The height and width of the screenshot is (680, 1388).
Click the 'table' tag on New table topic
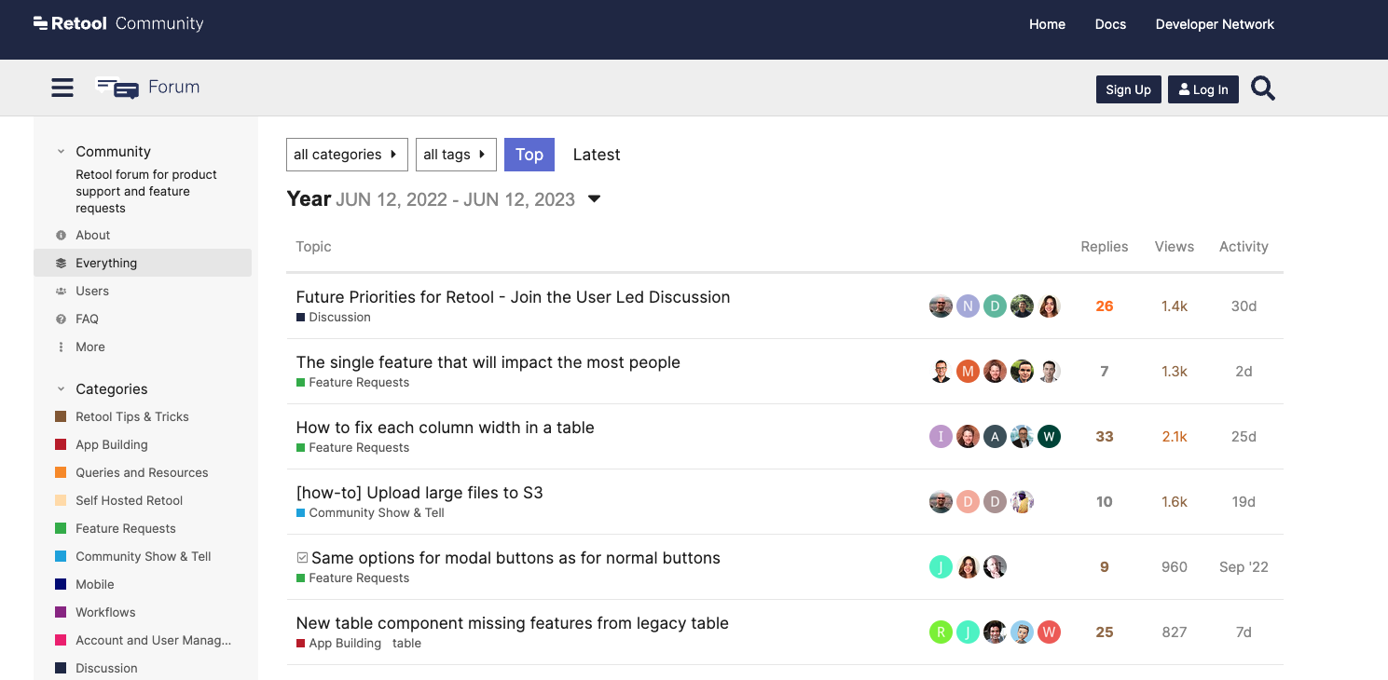coord(406,643)
